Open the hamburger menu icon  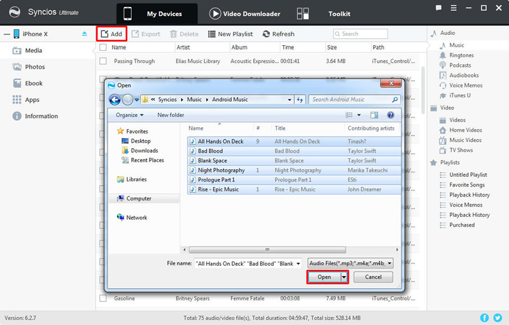(x=454, y=8)
